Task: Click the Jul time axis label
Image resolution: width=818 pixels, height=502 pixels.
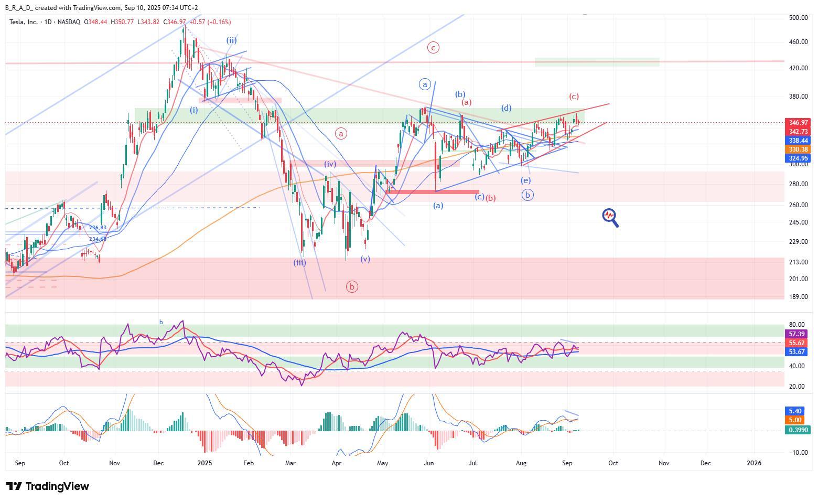Action: pos(472,463)
